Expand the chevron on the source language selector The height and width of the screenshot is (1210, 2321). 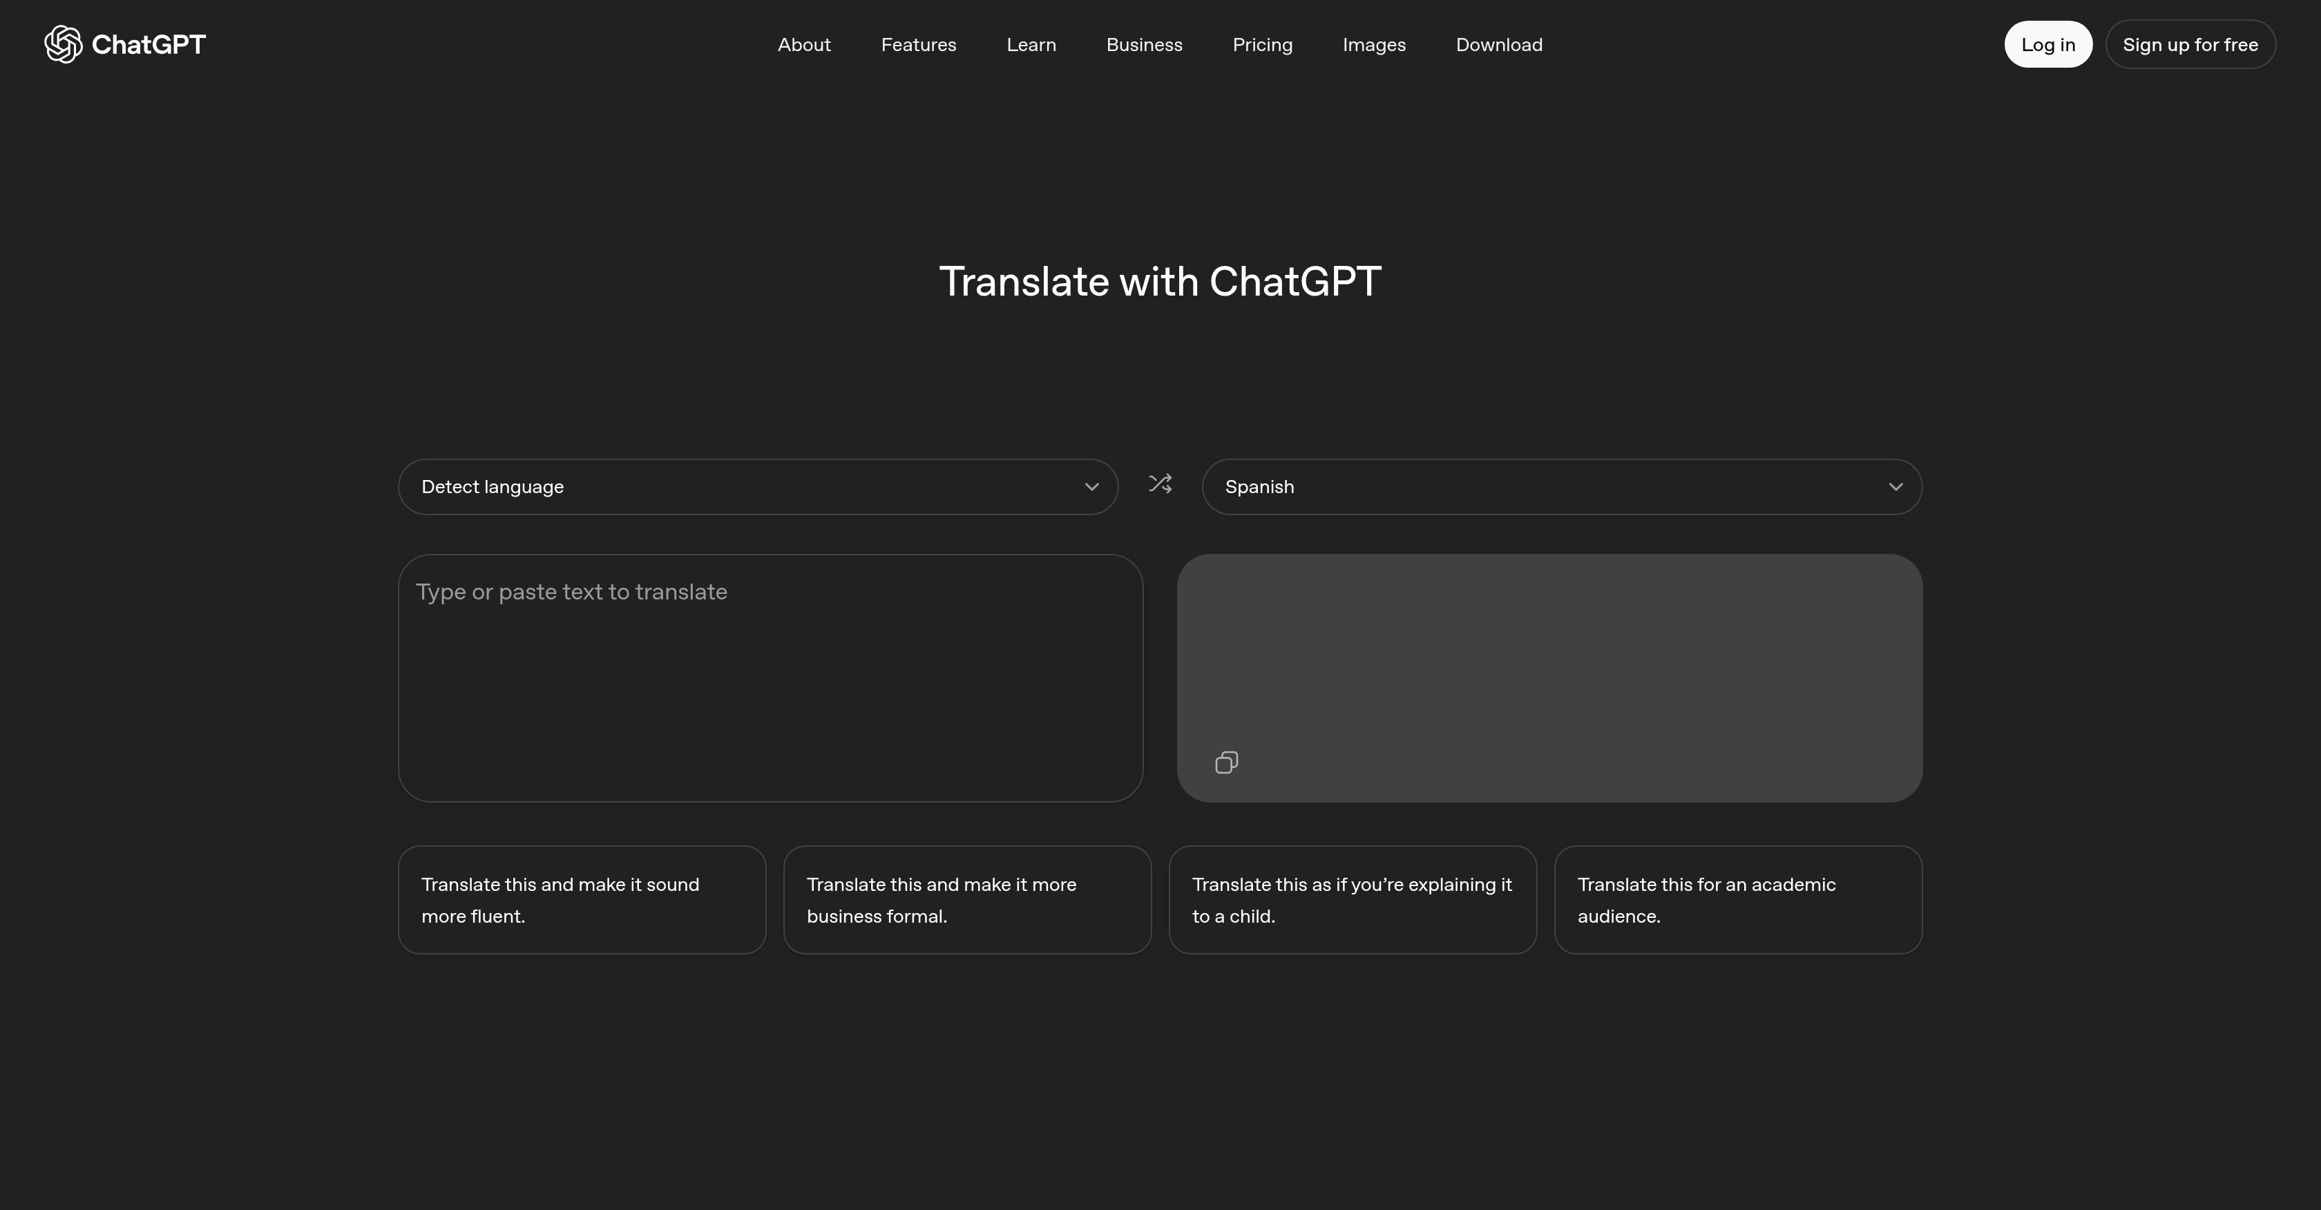1091,486
